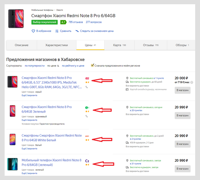Sort offers по цене

coord(52,66)
